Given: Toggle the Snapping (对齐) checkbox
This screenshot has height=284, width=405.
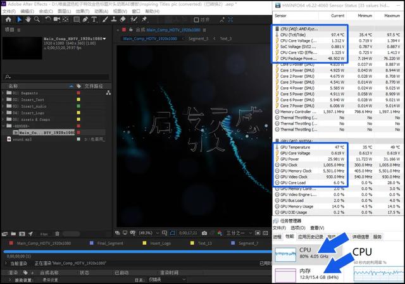Looking at the screenshot, I should pos(196,20).
